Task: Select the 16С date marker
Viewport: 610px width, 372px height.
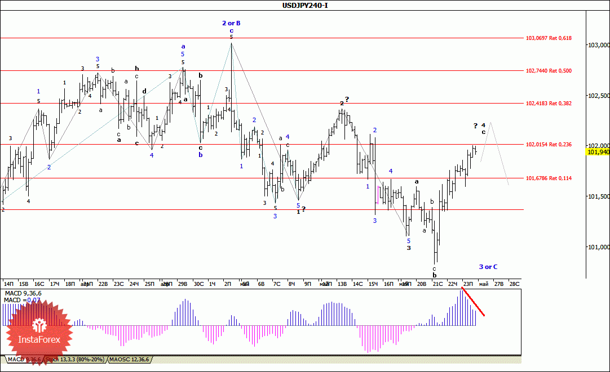Action: [39, 284]
